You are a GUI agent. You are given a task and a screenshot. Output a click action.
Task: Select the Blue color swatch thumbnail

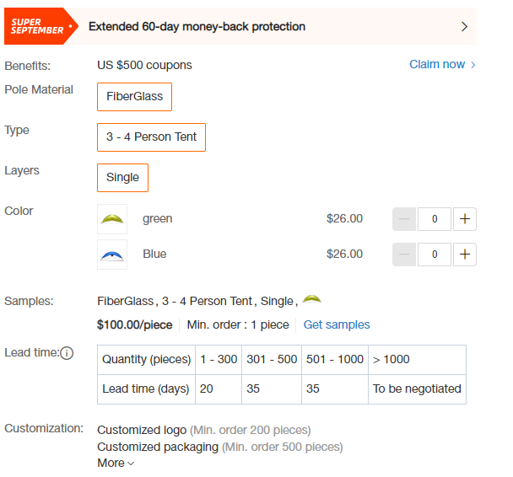(112, 255)
